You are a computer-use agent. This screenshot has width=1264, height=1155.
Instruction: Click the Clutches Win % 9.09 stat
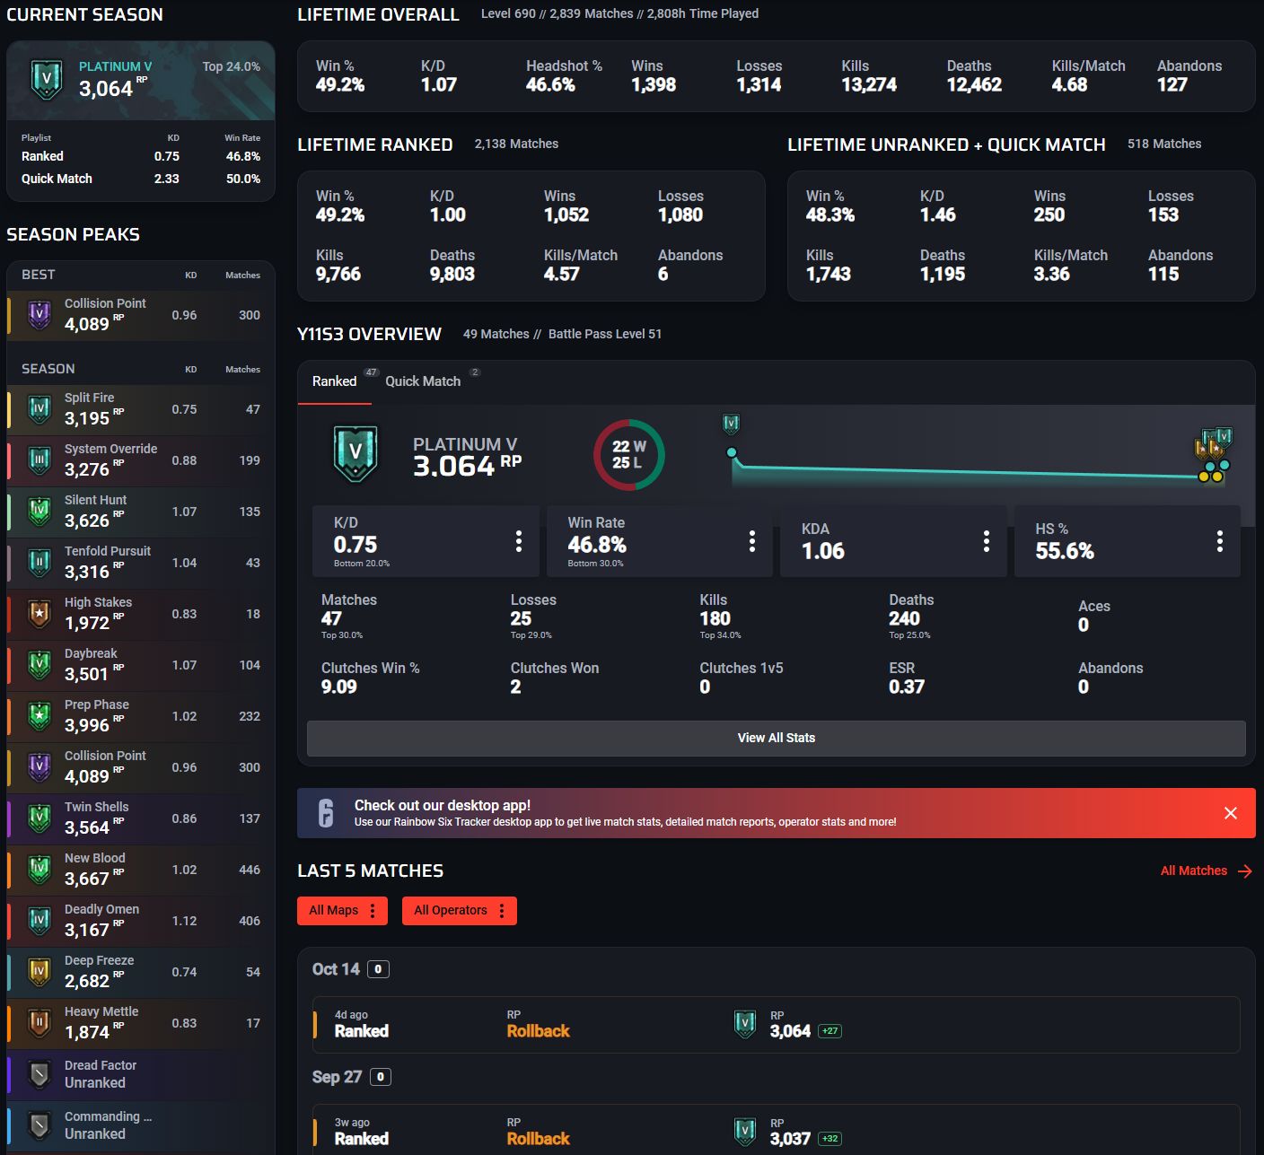tap(371, 678)
